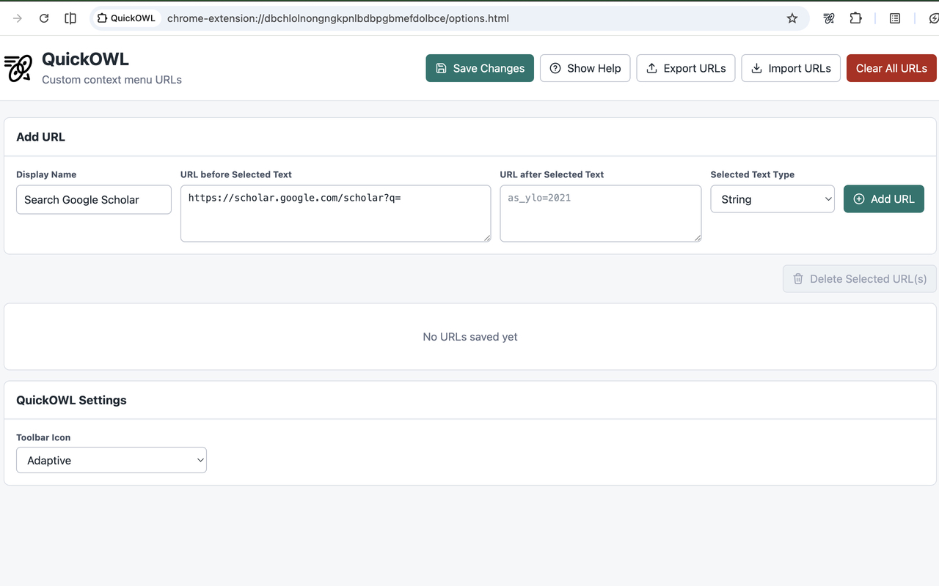Focus the Display Name input field
The image size is (939, 586).
(x=94, y=199)
